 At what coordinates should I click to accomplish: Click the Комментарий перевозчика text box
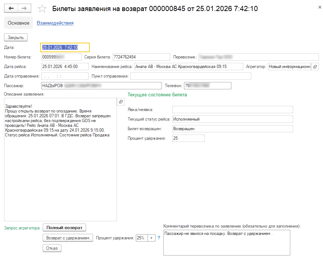click(x=226, y=243)
